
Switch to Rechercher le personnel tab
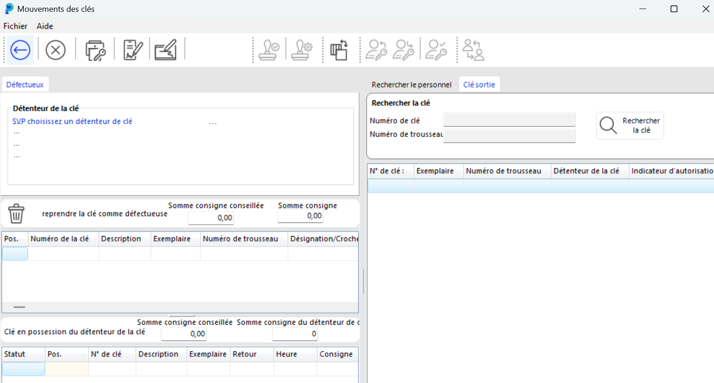[x=411, y=85]
